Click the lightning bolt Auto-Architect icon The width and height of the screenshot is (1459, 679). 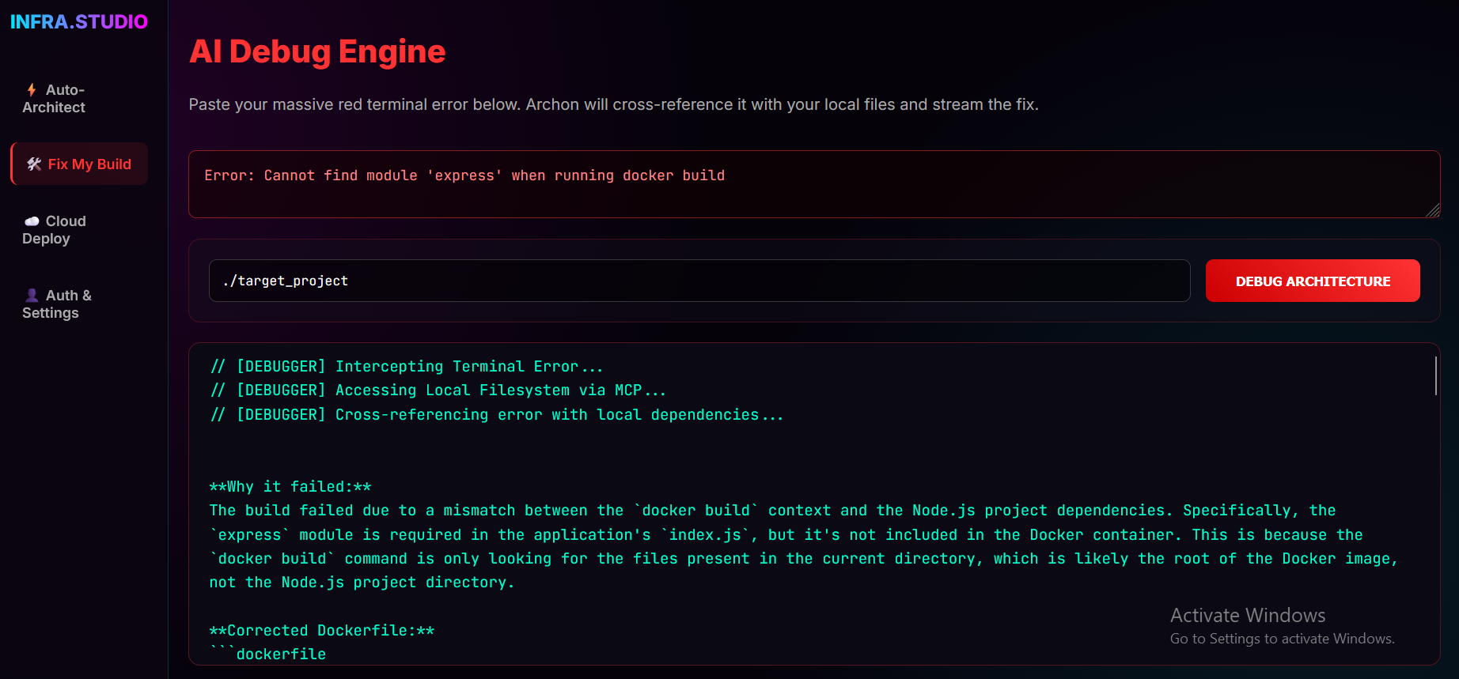click(x=32, y=90)
